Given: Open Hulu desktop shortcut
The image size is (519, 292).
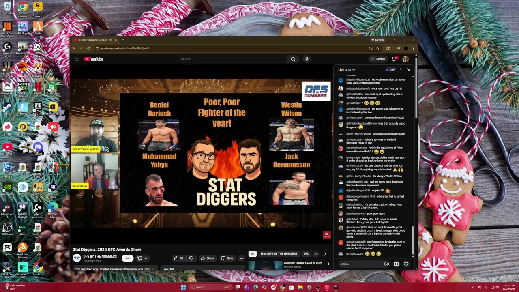Looking at the screenshot, I should [x=23, y=229].
